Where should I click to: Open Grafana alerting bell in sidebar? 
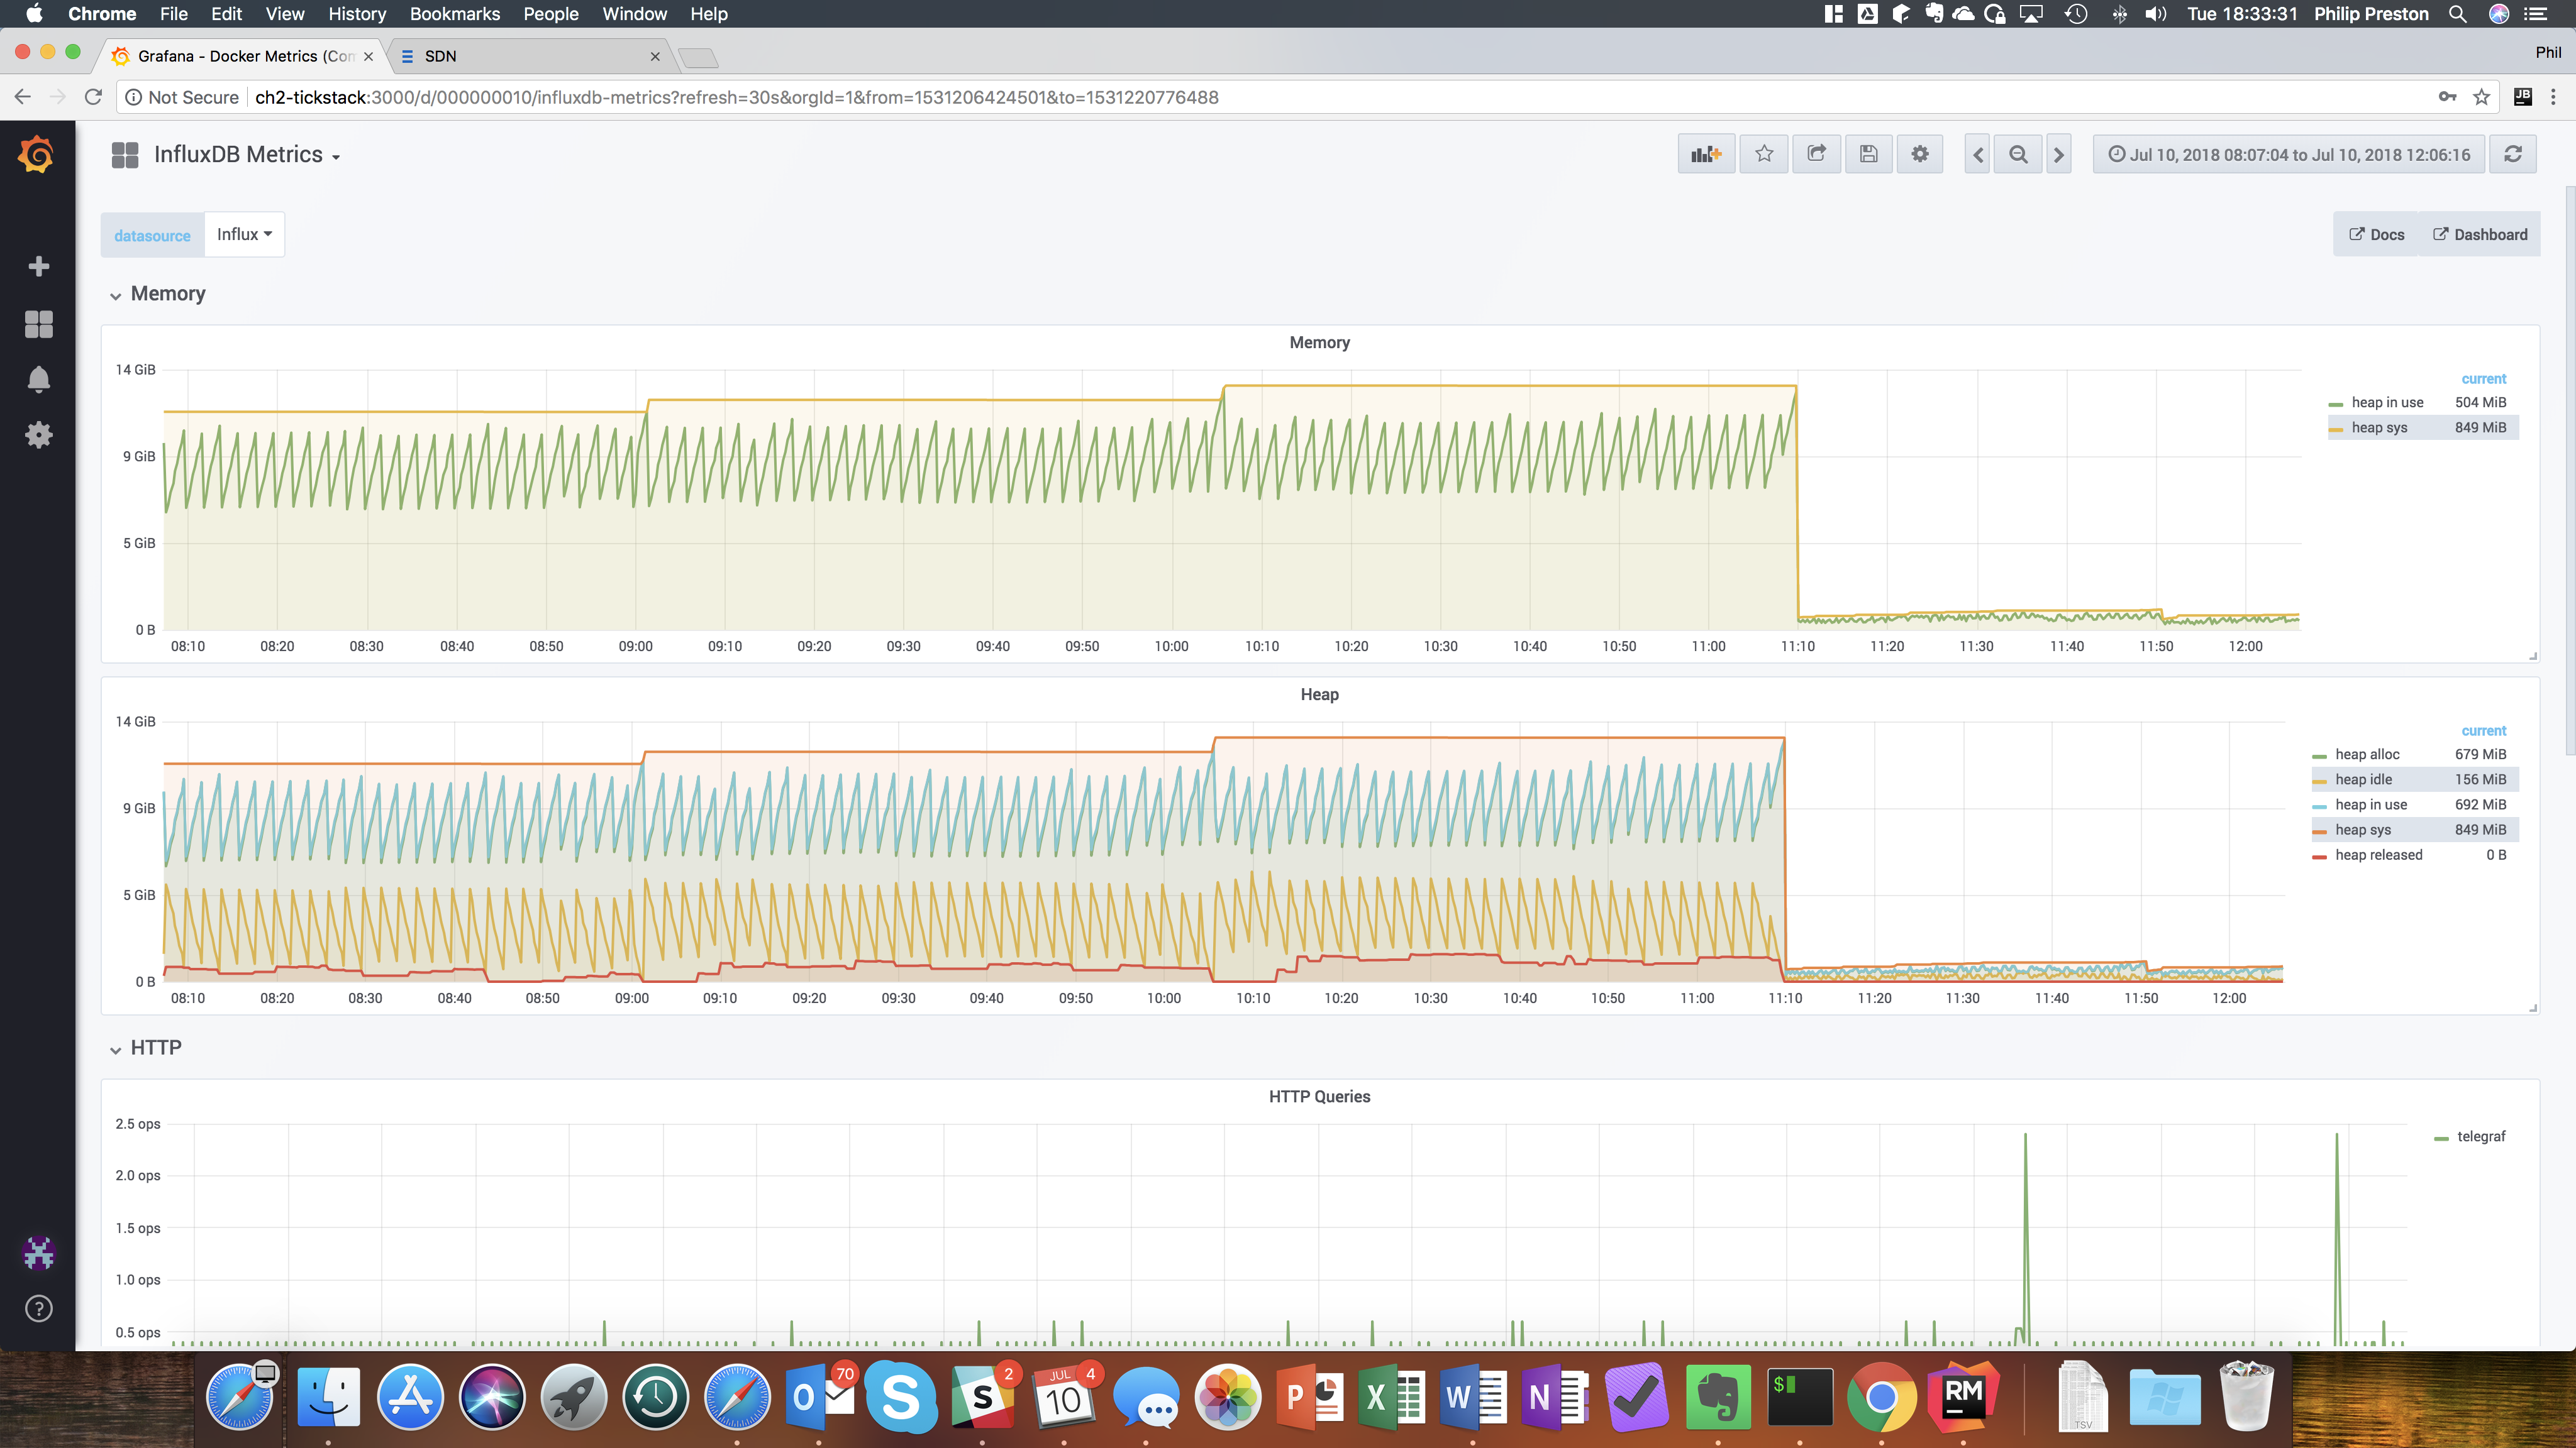point(38,380)
